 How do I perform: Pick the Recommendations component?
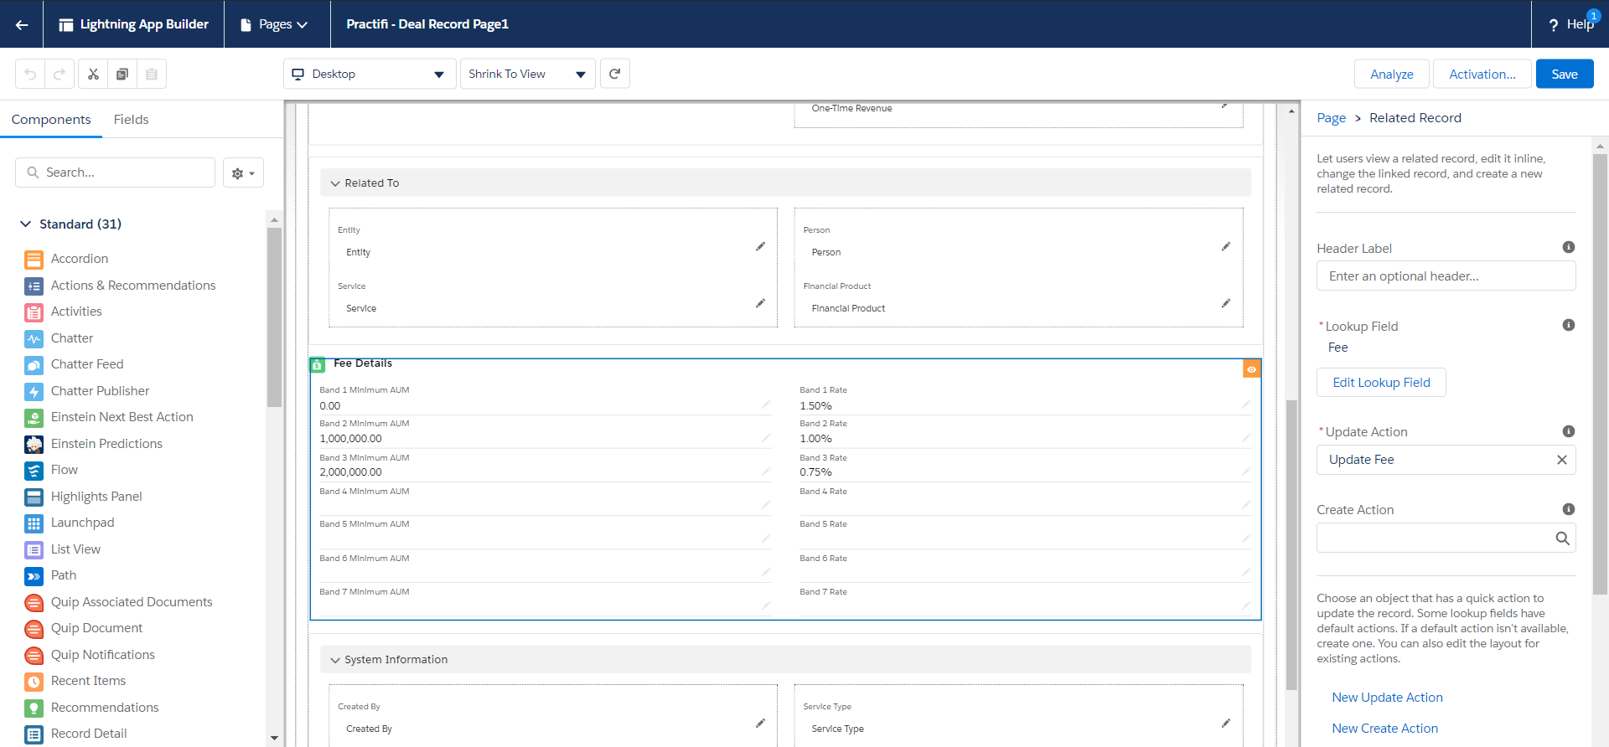tap(105, 708)
